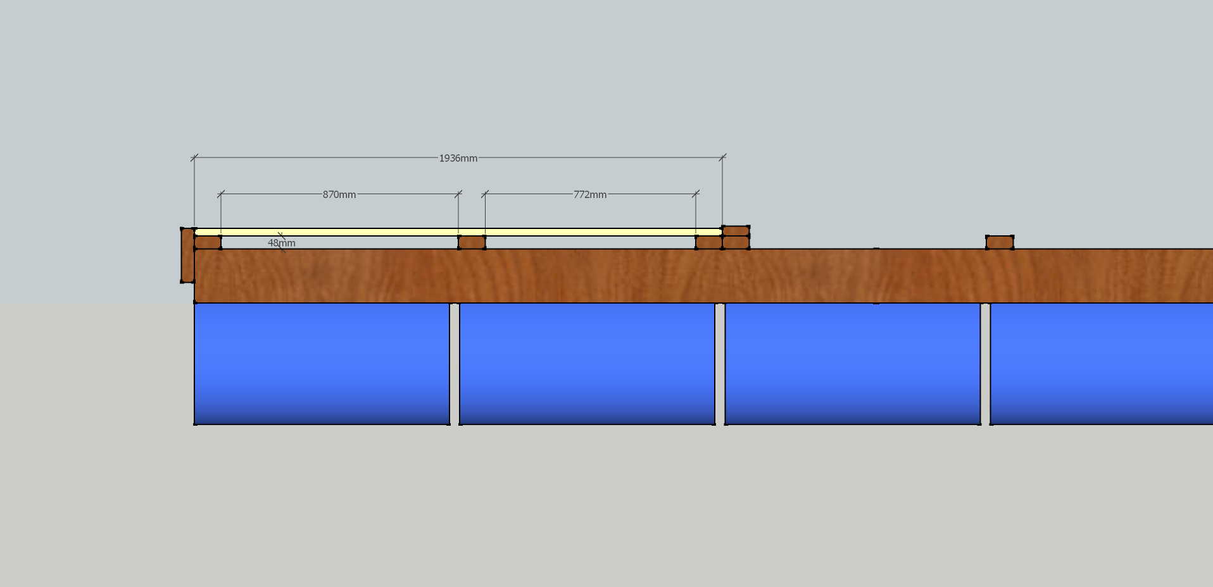
Task: Select the 1936mm dimension label
Action: 458,158
